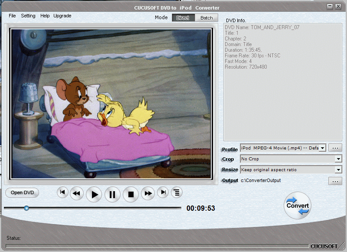The height and width of the screenshot is (252, 347).
Task: Click the c:\ConverterOutput output path
Action: pyautogui.click(x=261, y=180)
